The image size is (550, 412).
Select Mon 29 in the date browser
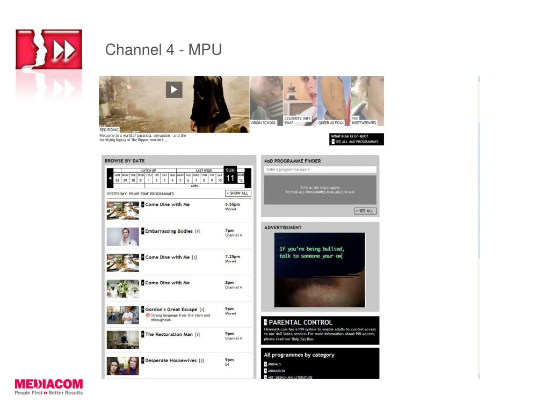(125, 178)
